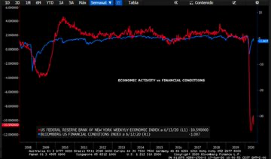
Task: Click the blue value tag on right axis
Action: click(x=262, y=41)
